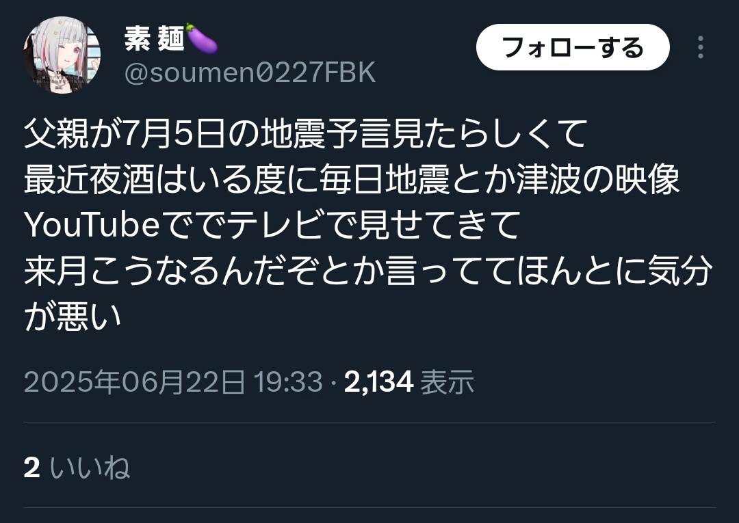This screenshot has width=739, height=523.
Task: Open the profile avatar of 素麺
Action: 62,55
